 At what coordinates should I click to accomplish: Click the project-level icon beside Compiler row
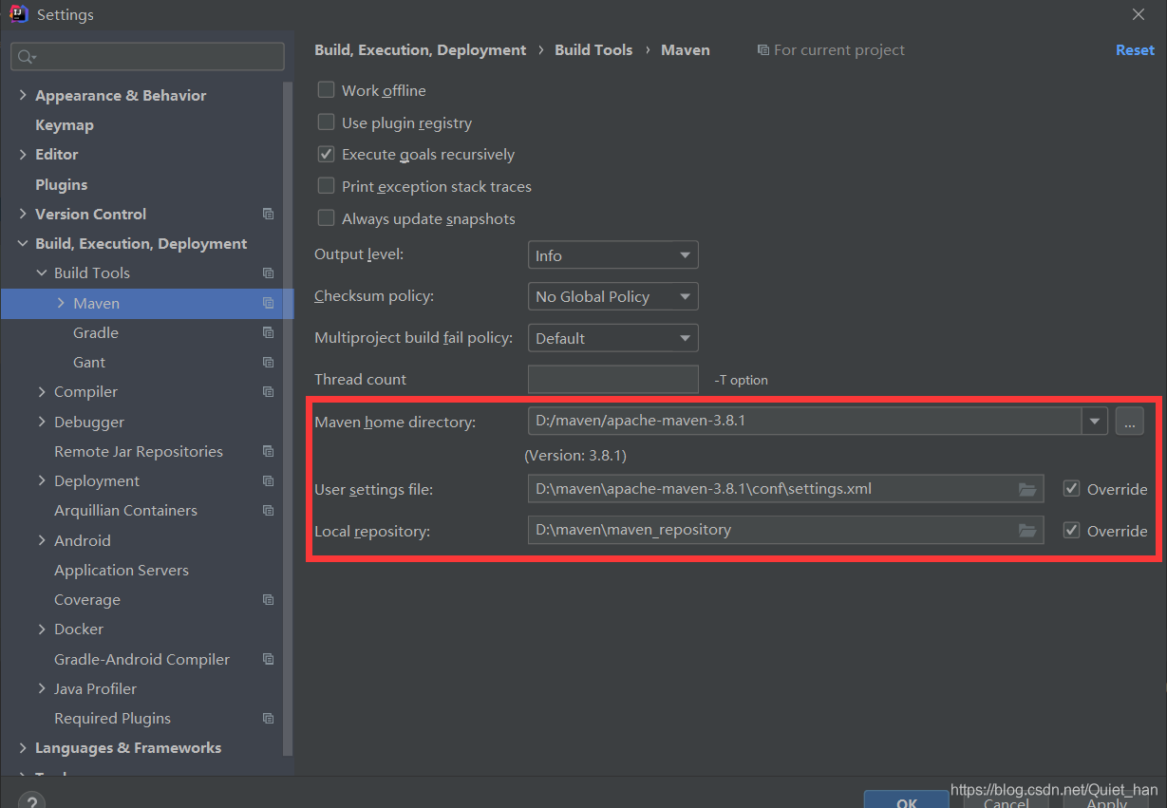[x=268, y=392]
